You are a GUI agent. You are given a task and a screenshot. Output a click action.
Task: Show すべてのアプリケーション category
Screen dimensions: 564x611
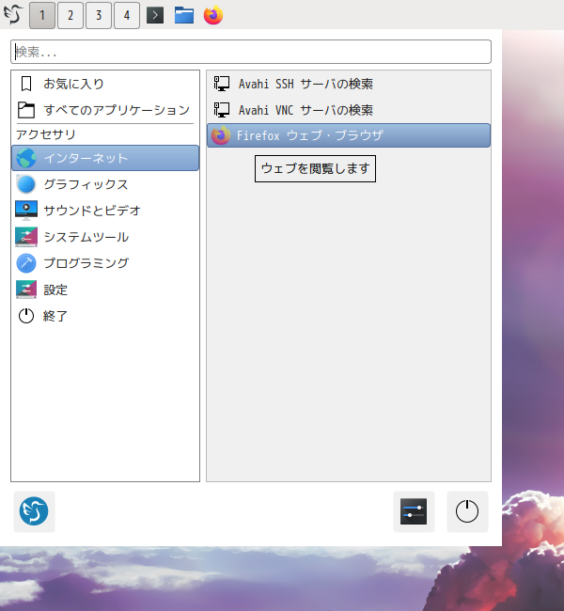tap(105, 110)
